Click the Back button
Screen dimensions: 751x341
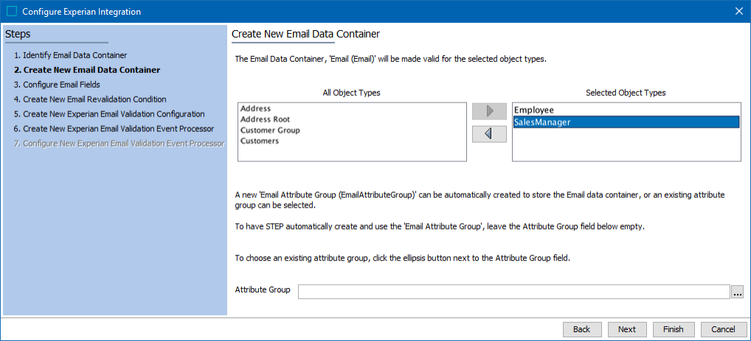[x=581, y=329]
